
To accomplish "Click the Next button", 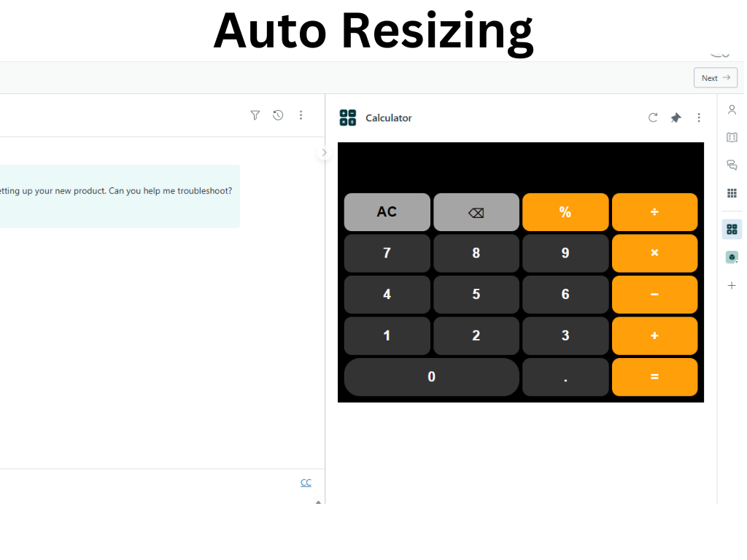I will tap(715, 77).
